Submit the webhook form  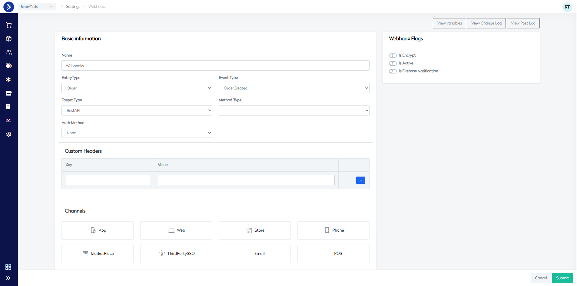[x=562, y=278]
